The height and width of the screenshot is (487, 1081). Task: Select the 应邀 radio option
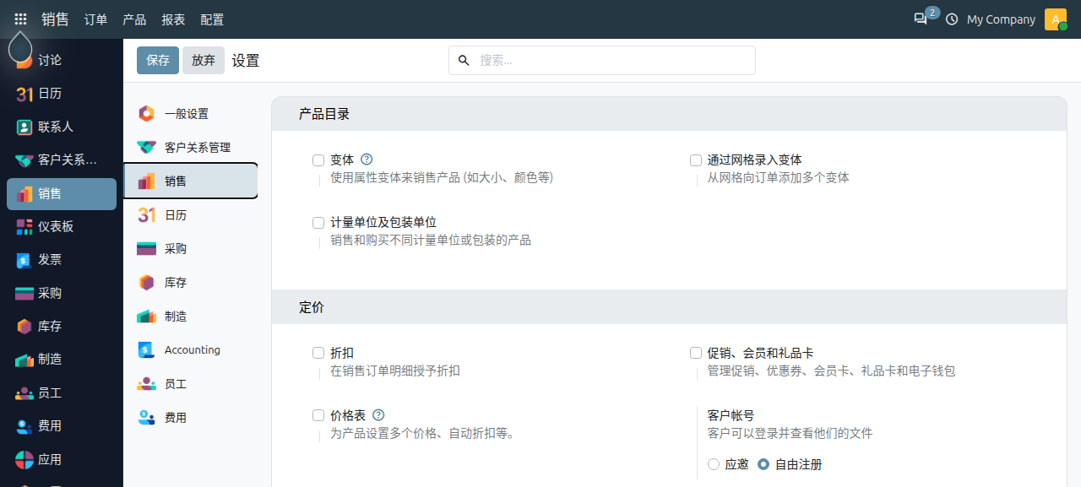pos(714,464)
